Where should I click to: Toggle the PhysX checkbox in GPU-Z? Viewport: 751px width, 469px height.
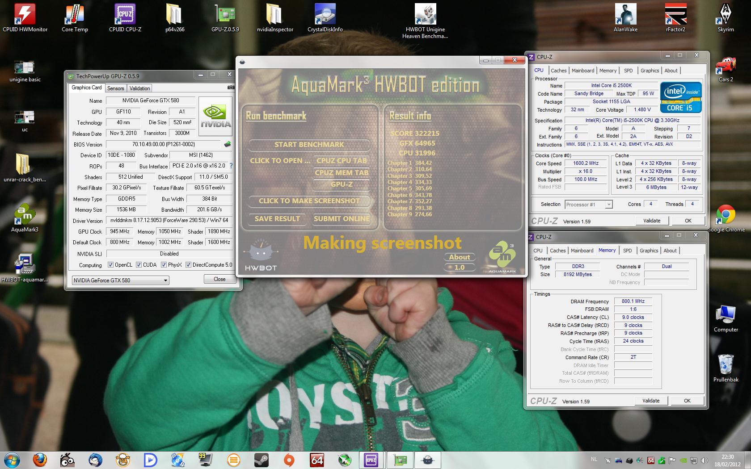click(x=164, y=265)
